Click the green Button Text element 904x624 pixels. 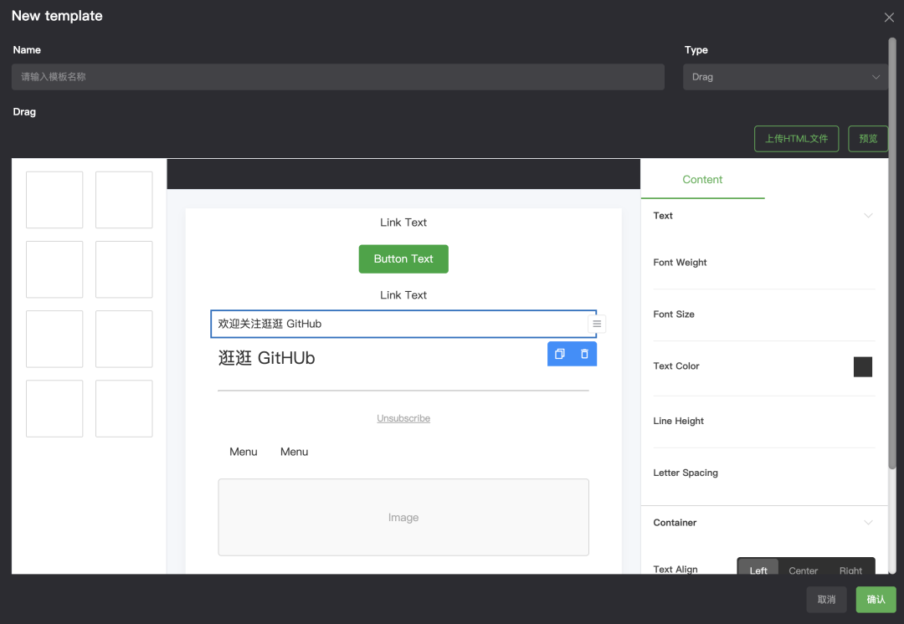pos(403,258)
